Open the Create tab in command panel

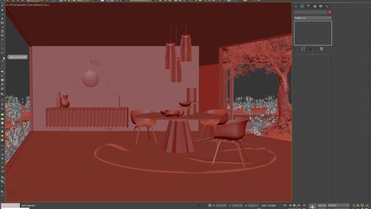point(296,6)
